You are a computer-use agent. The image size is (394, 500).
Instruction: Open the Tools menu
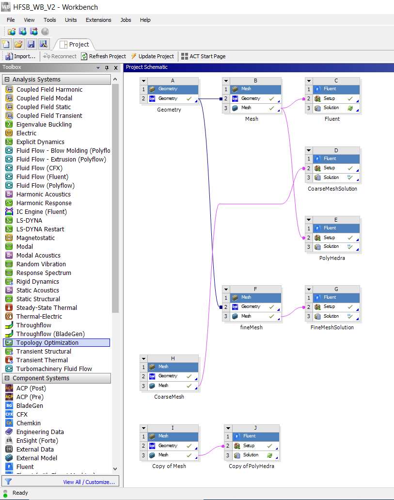(x=50, y=20)
